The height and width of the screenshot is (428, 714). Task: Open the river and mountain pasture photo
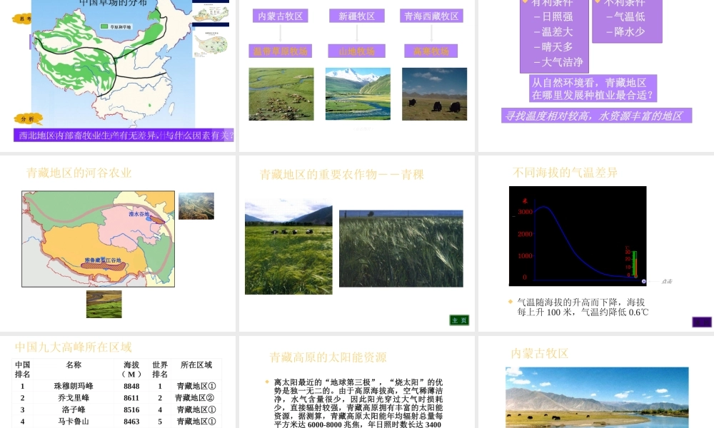597,397
